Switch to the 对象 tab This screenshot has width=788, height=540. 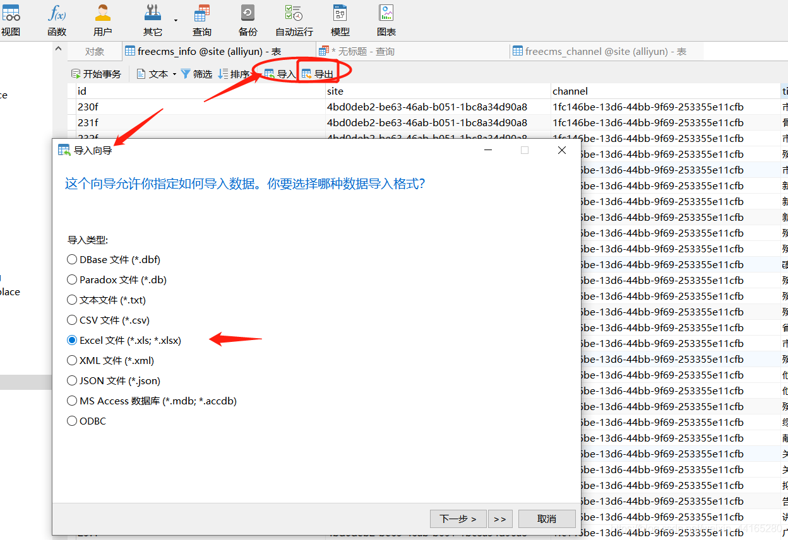[95, 52]
